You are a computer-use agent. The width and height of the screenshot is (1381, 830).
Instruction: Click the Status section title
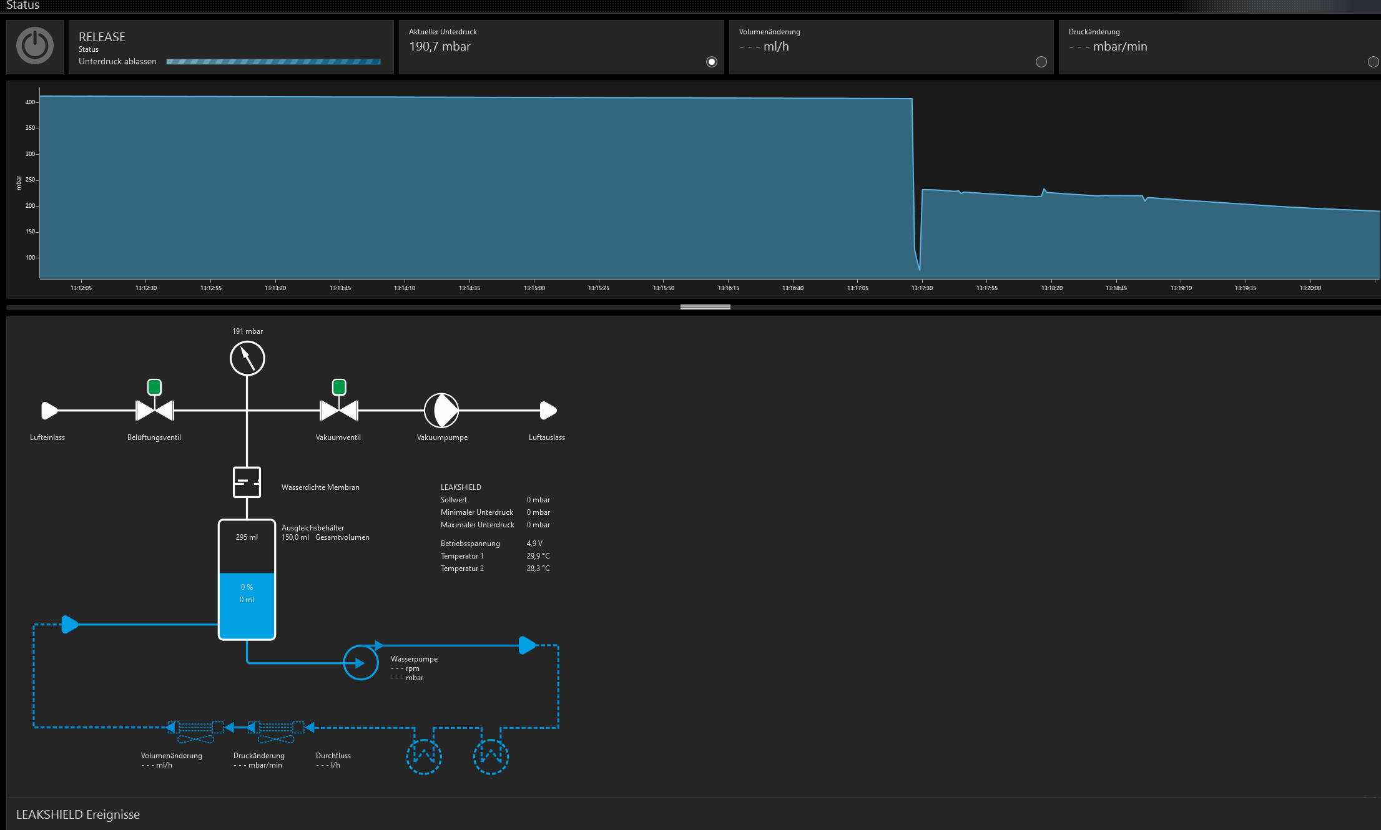point(22,6)
